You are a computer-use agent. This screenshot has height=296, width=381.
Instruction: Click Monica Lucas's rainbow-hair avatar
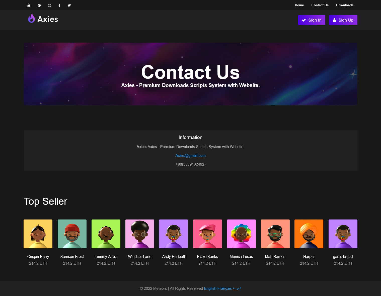pos(241,234)
